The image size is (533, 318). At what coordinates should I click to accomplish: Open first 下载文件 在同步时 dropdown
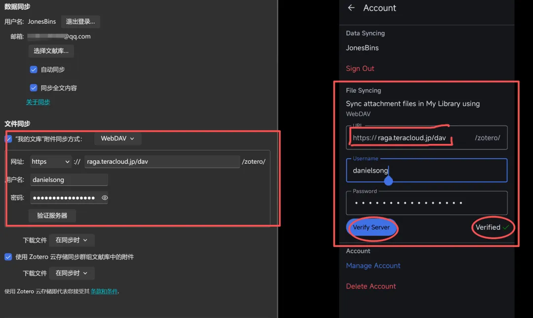[x=72, y=240]
